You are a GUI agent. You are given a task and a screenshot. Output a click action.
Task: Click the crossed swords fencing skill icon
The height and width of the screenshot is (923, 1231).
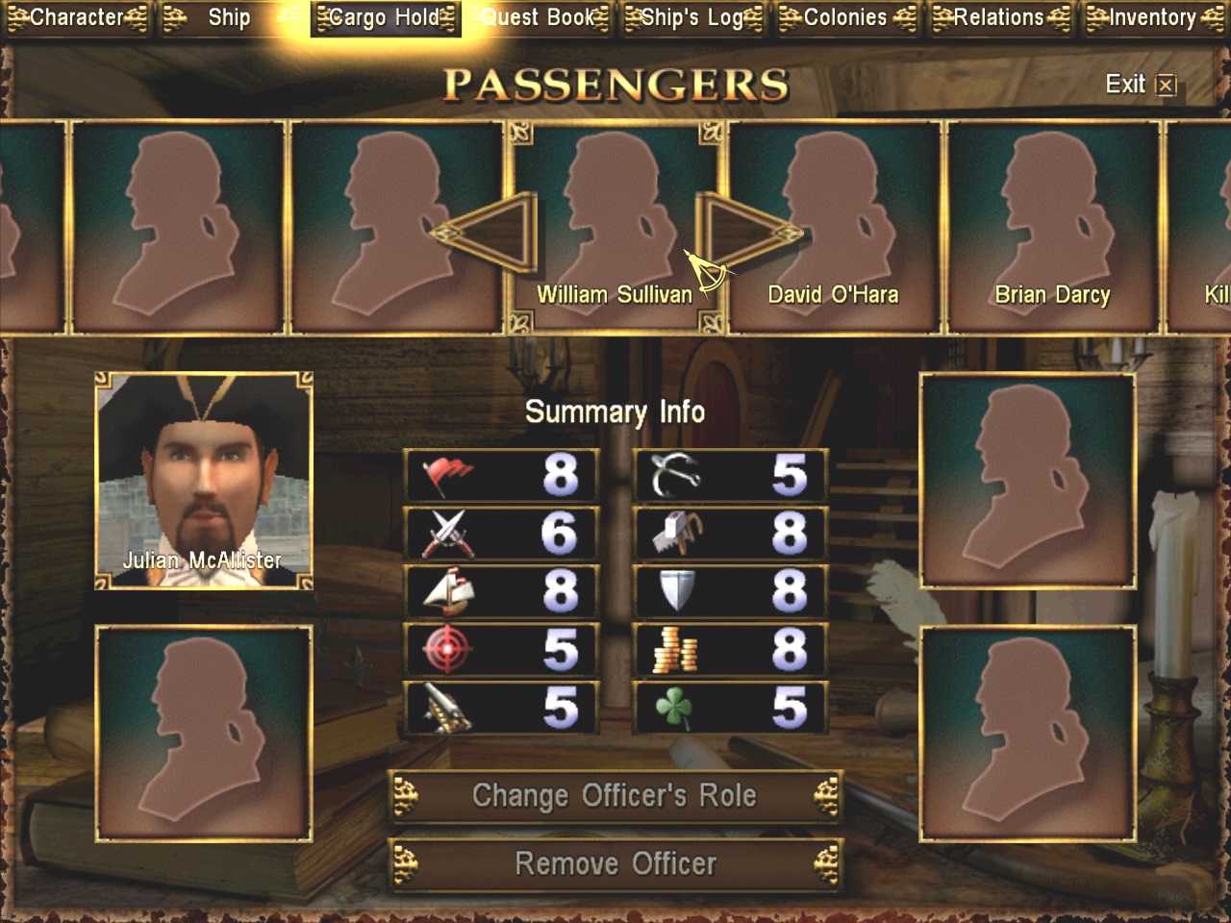click(x=448, y=534)
